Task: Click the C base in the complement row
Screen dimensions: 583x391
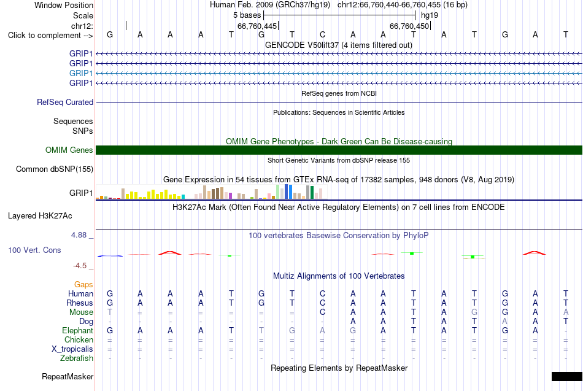Action: coord(322,34)
